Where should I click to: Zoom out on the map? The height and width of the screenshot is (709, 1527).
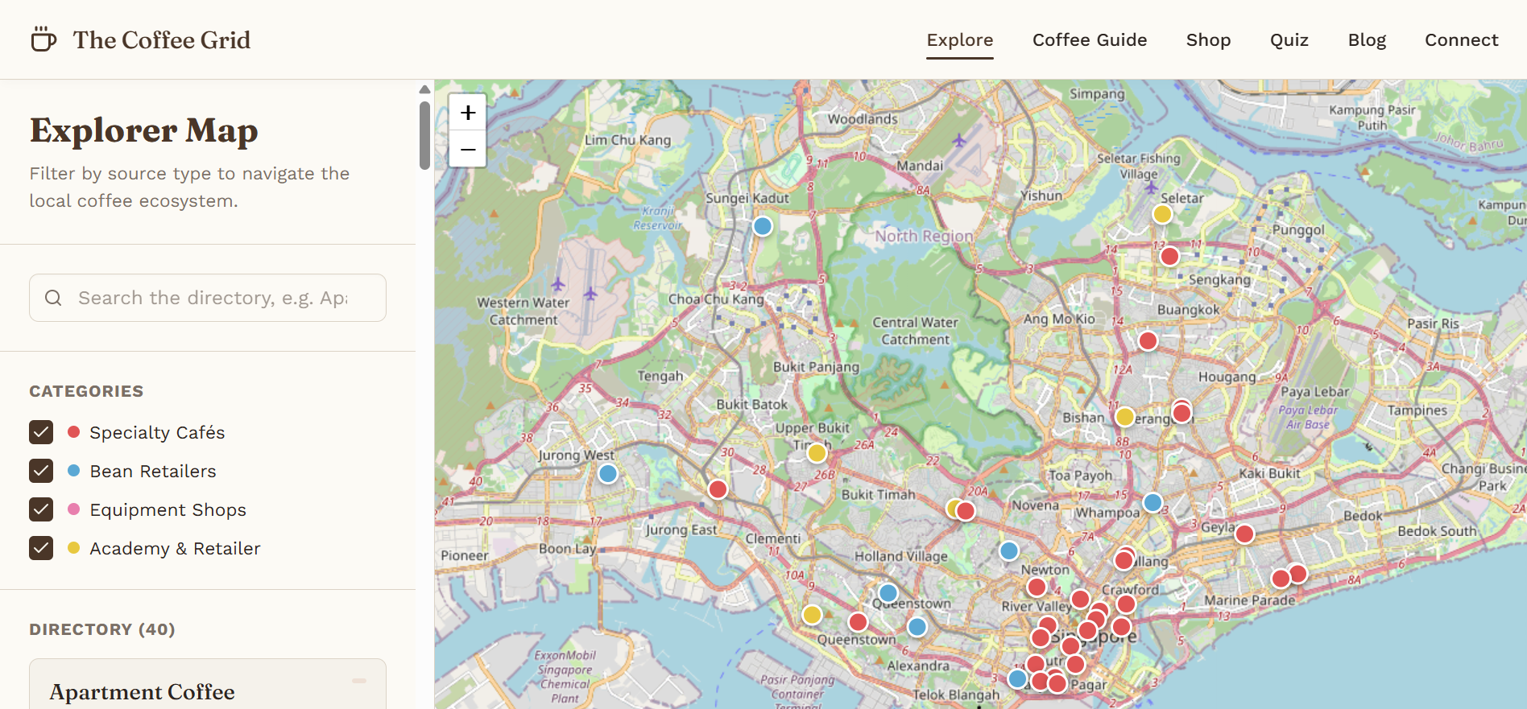pyautogui.click(x=468, y=149)
